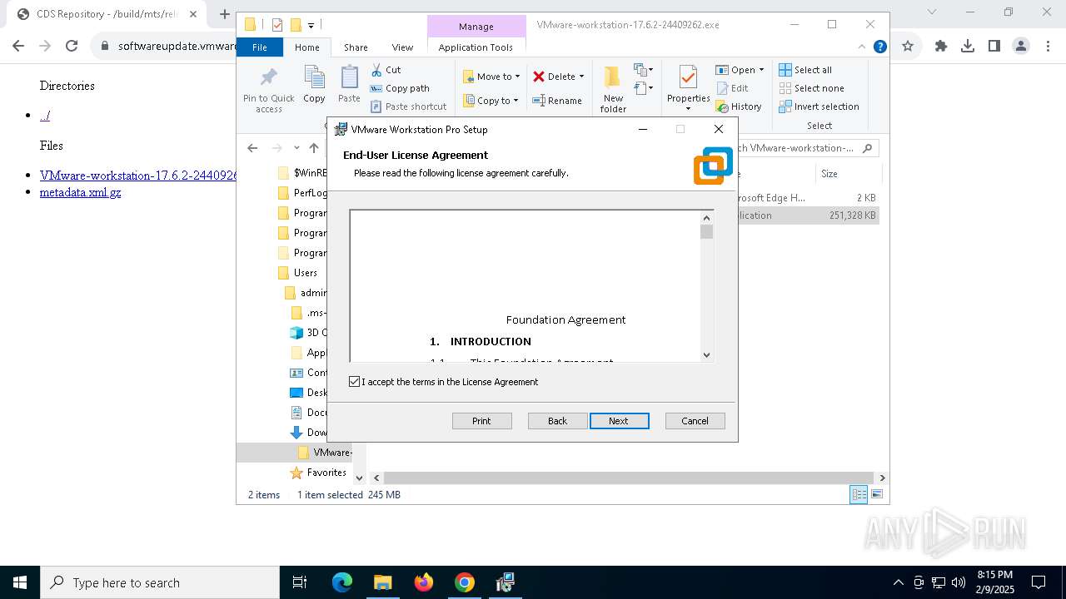This screenshot has width=1066, height=599.
Task: Click Rename in the Explorer ribbon
Action: pos(557,101)
